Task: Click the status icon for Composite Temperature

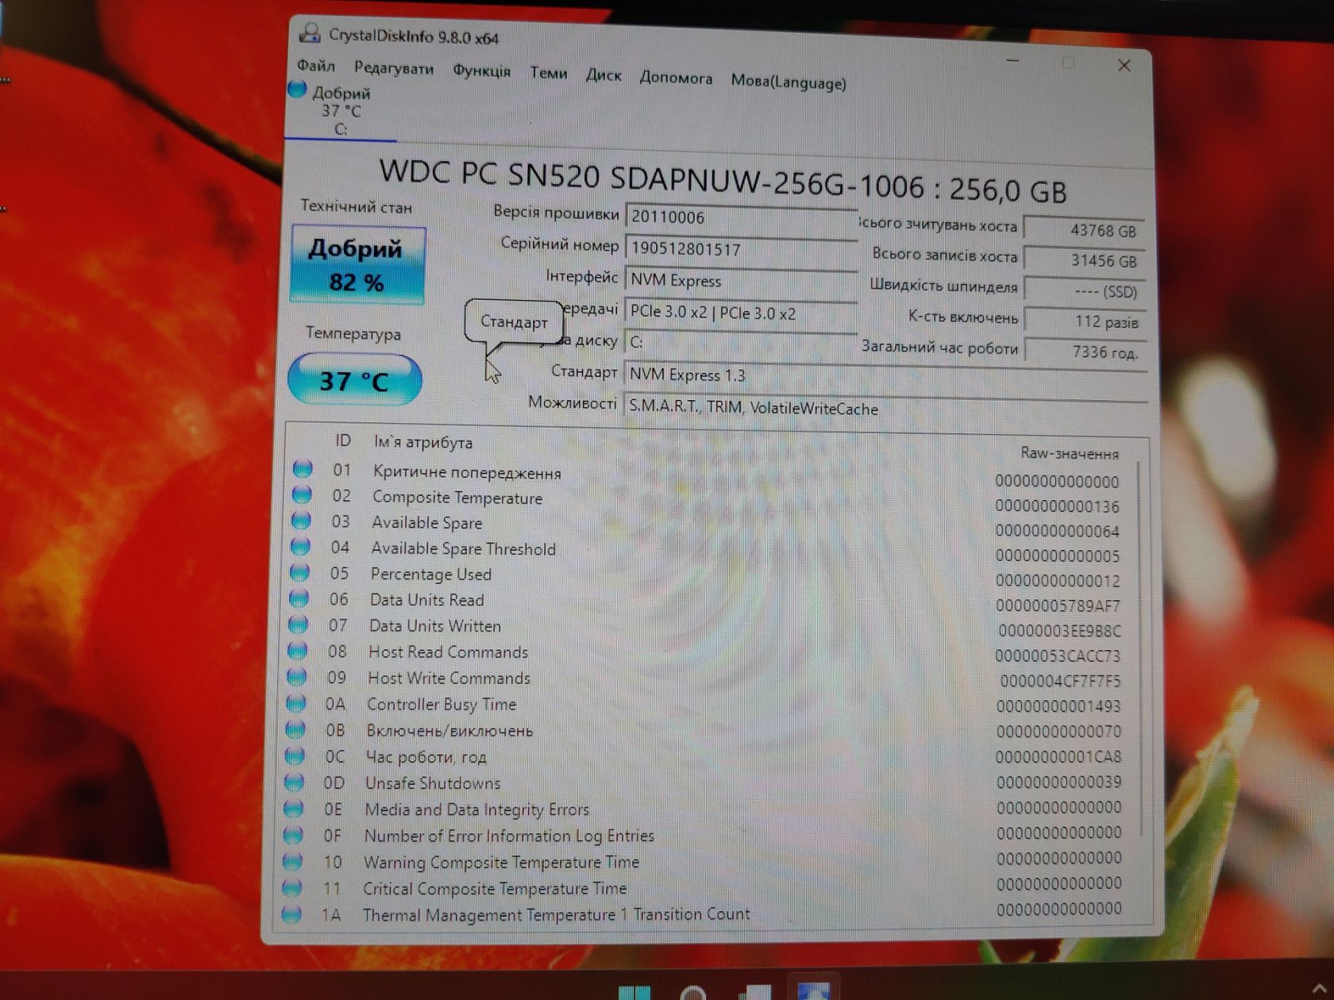Action: [302, 495]
